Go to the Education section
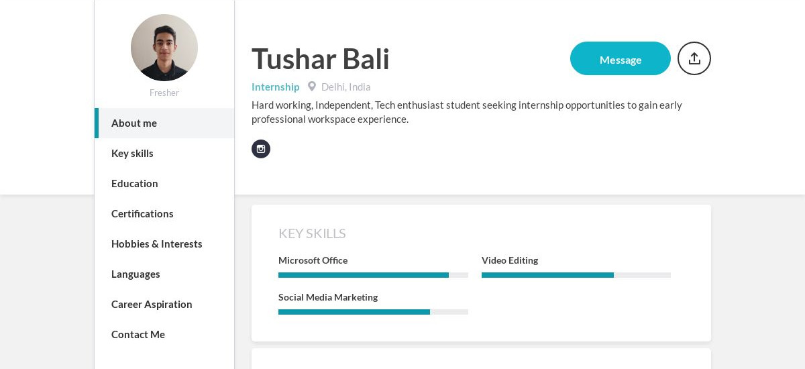This screenshot has width=805, height=369. [135, 184]
